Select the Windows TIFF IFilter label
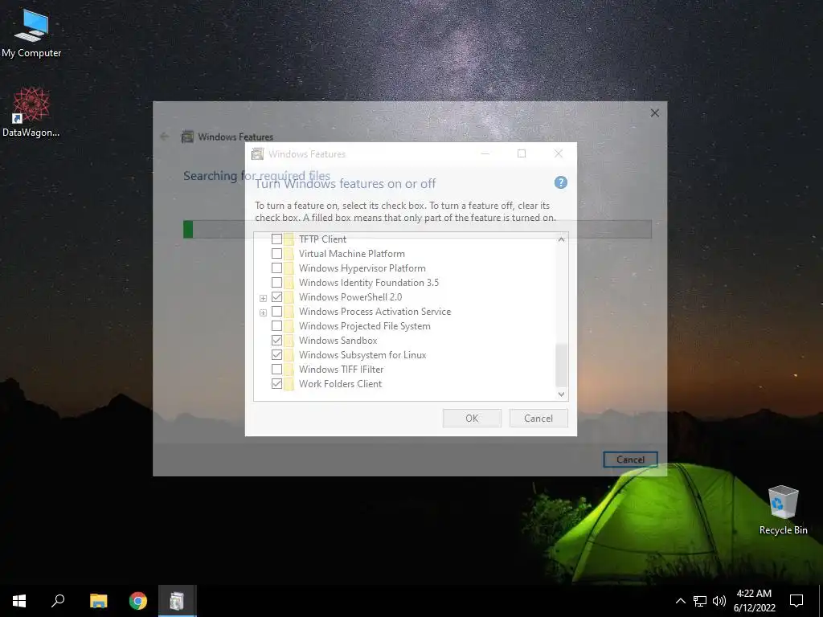Viewport: 823px width, 617px height. (341, 370)
